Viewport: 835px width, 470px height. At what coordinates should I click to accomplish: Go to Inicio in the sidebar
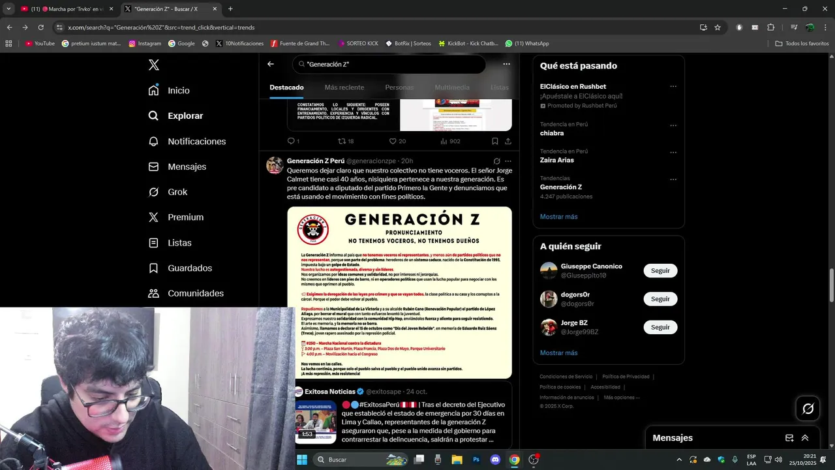(169, 91)
